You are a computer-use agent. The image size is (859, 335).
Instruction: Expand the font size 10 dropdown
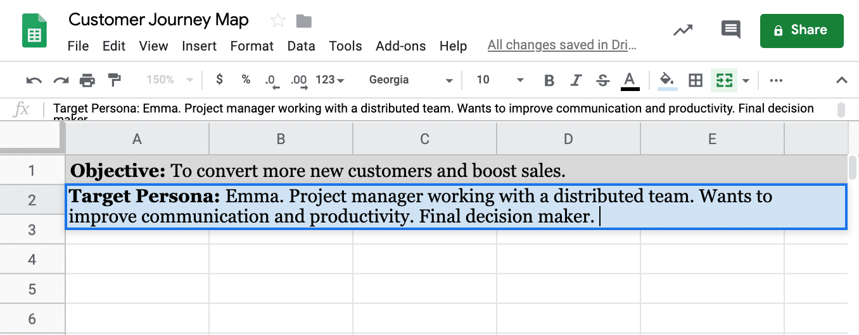click(500, 80)
